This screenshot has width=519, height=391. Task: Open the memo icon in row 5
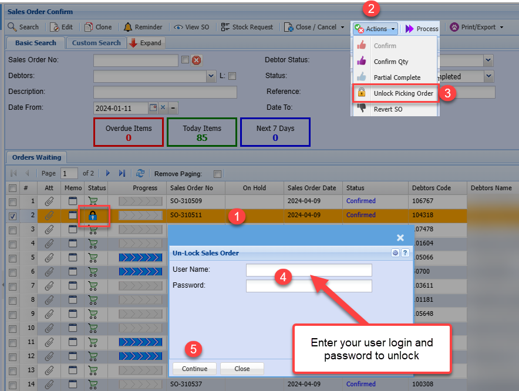pos(72,257)
